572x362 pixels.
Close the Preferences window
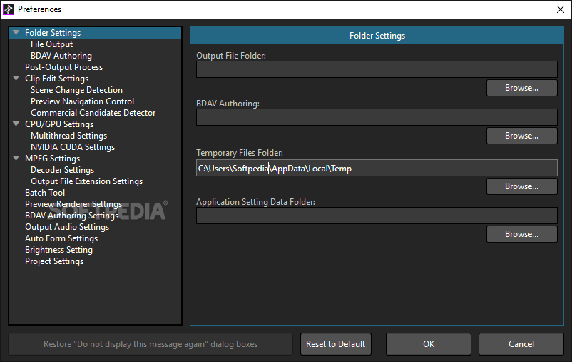561,9
